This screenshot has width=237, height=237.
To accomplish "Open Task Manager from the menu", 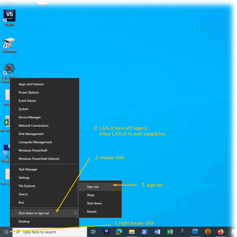I will pos(28,169).
